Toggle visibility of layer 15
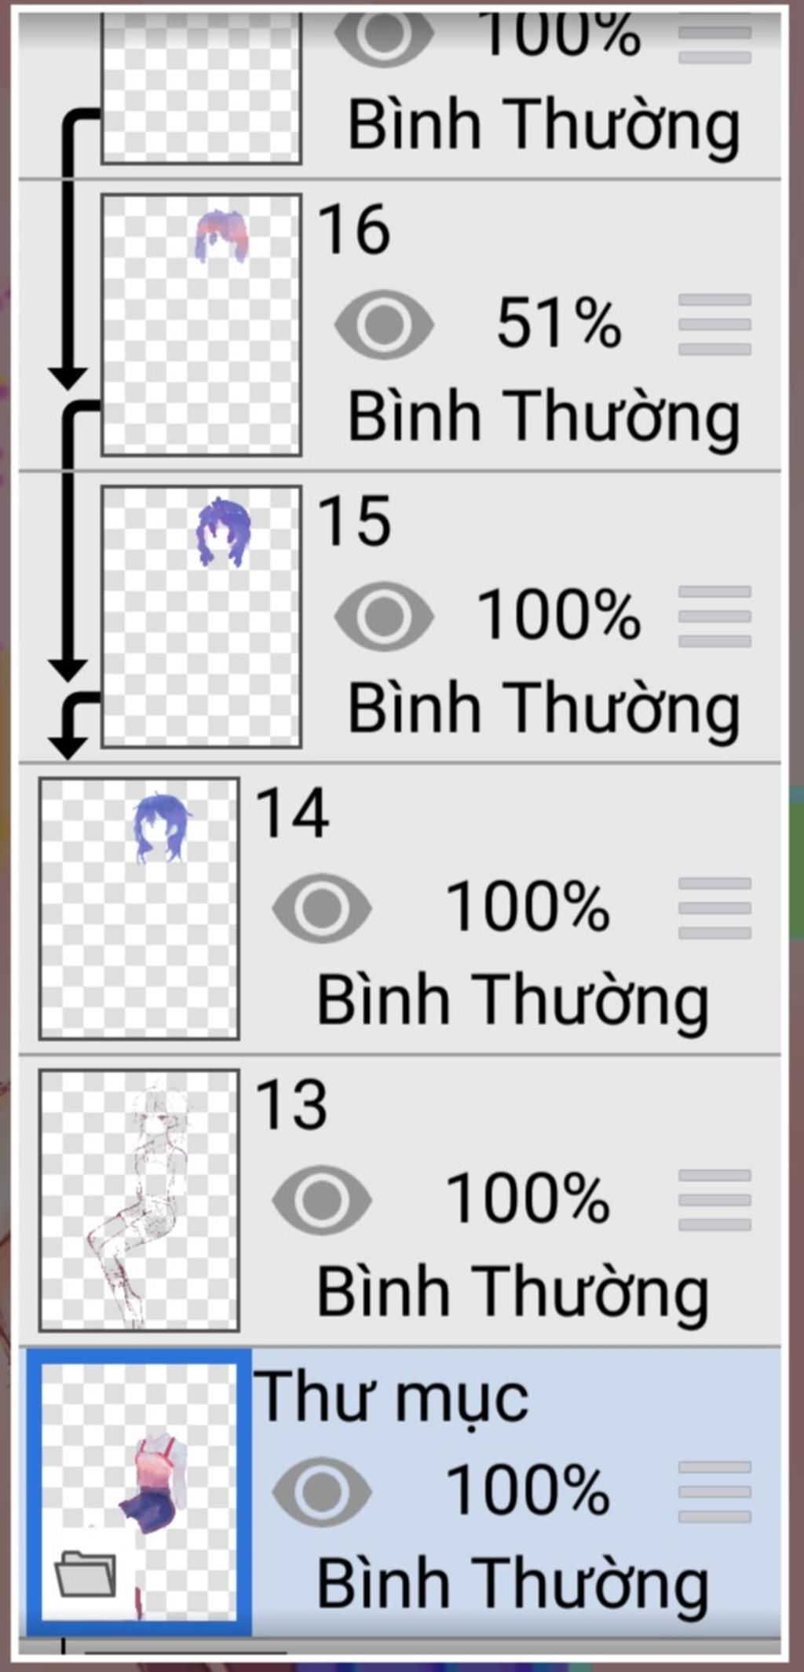This screenshot has height=1672, width=804. (384, 616)
